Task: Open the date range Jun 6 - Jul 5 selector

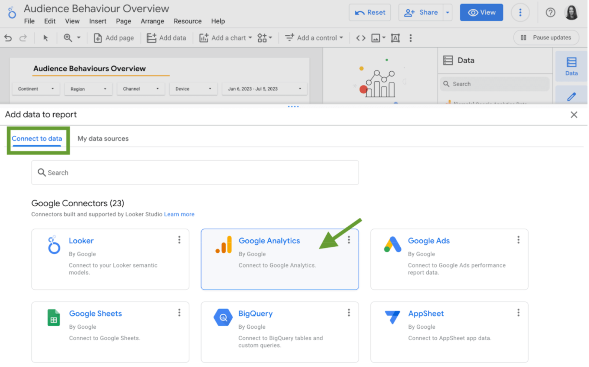Action: (x=264, y=89)
